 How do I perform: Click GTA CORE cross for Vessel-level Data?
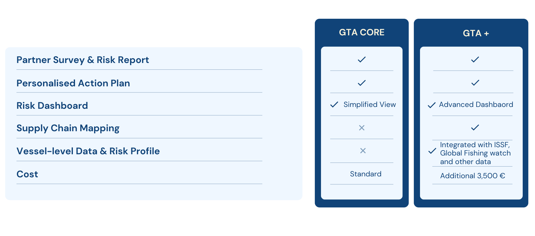[x=363, y=151]
